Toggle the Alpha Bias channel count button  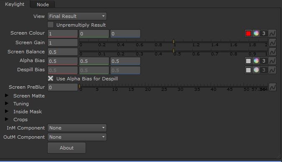click(x=264, y=61)
